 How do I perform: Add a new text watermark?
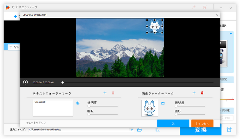point(105,93)
